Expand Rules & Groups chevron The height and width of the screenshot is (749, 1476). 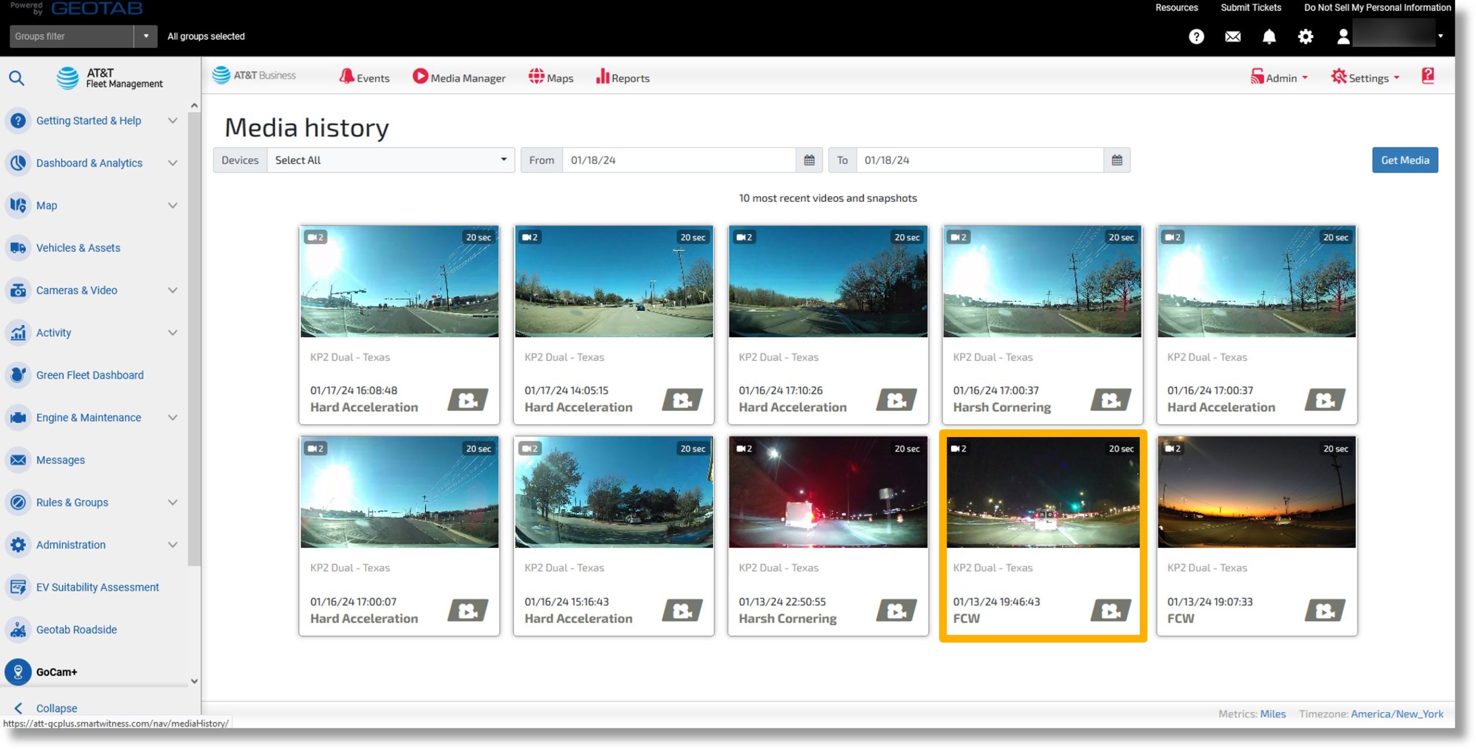point(172,502)
